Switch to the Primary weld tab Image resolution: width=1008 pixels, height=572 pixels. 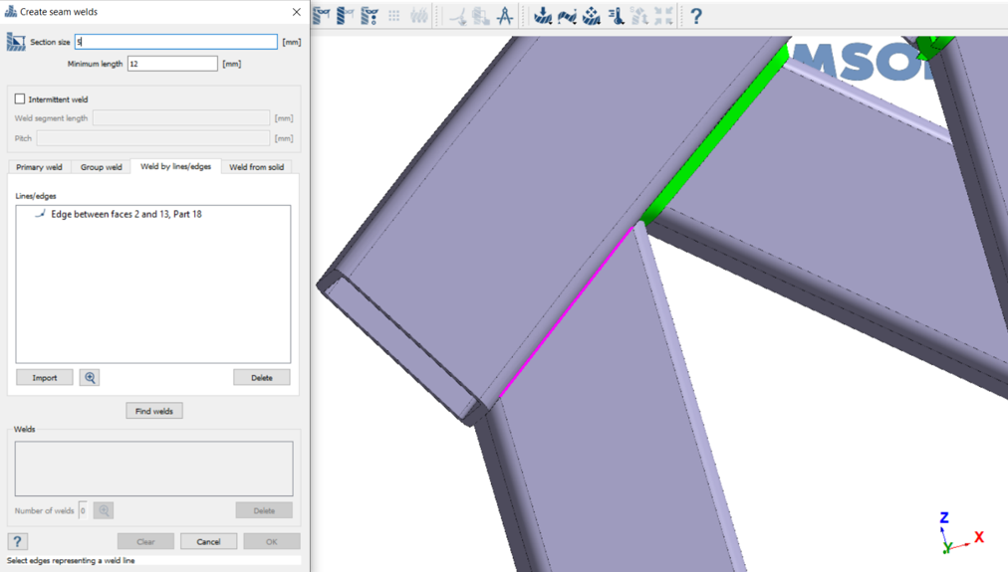(39, 167)
